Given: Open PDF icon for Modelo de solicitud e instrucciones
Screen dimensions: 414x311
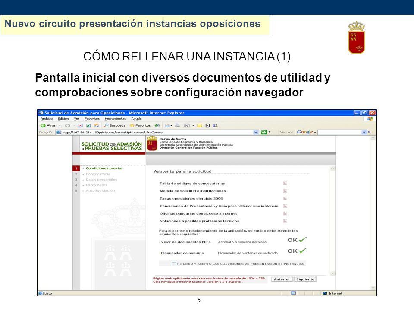Looking at the screenshot, I should pos(285,191).
